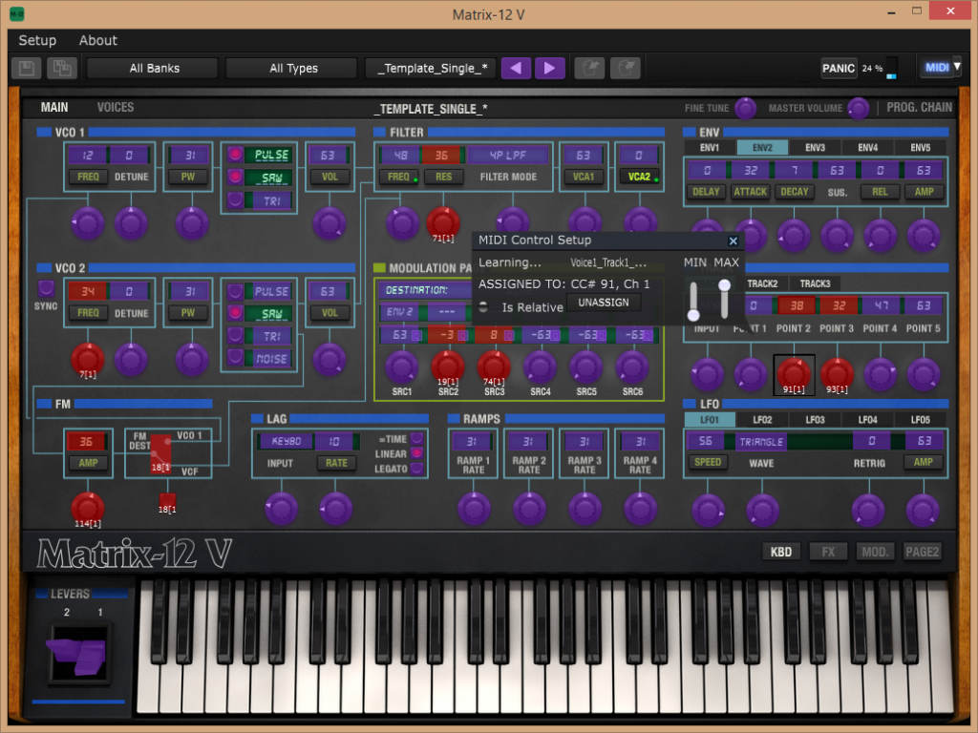
Task: Switch to the ENV3 tab
Action: click(x=814, y=148)
